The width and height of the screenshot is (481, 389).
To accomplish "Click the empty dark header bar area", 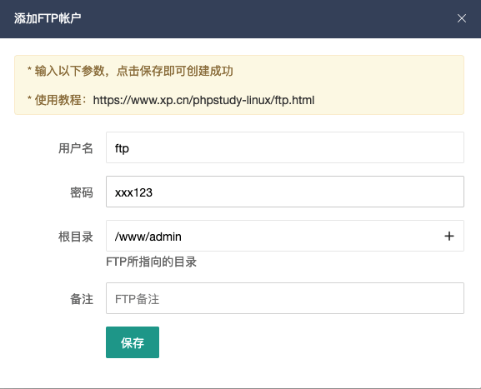I will point(267,18).
